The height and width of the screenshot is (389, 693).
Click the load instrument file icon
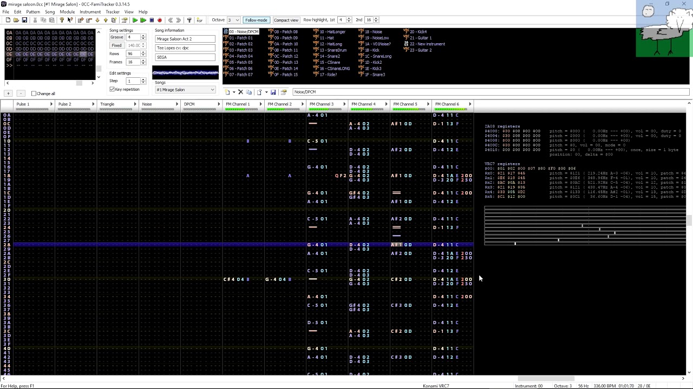click(259, 92)
